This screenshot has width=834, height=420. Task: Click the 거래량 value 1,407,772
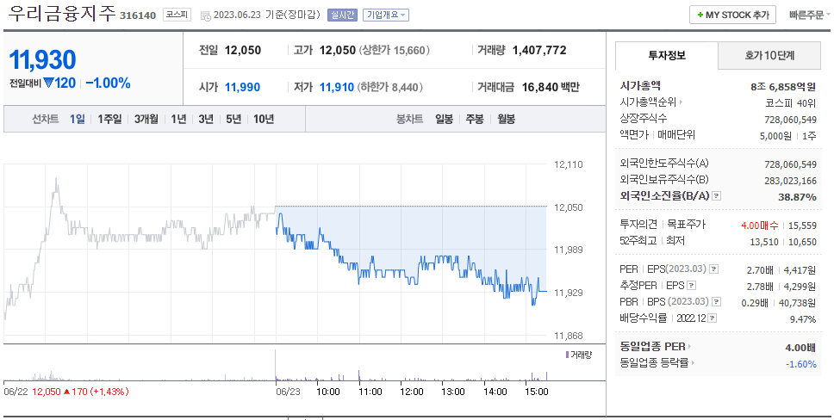[539, 51]
